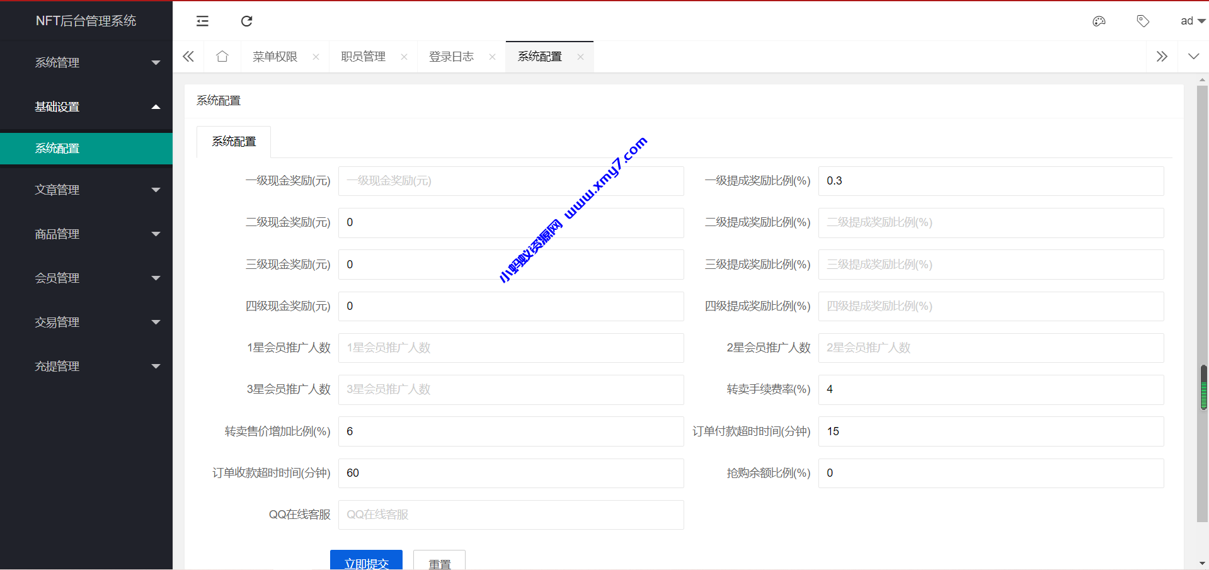This screenshot has width=1209, height=570.
Task: Open the theme palette settings
Action: pos(1099,21)
